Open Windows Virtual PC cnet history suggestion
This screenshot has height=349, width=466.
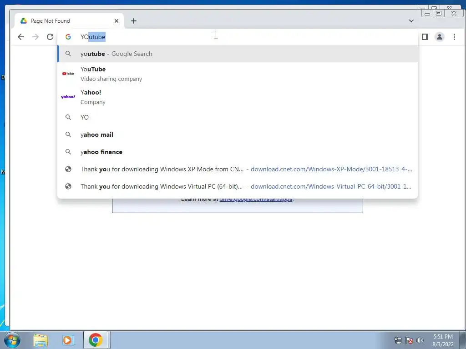coord(238,186)
